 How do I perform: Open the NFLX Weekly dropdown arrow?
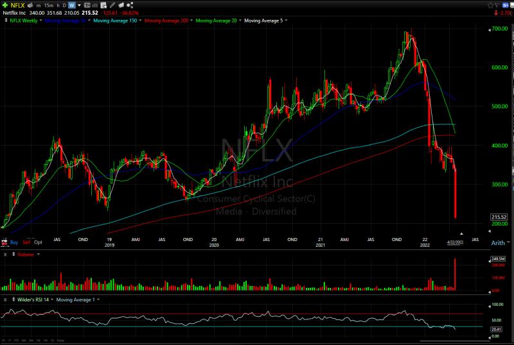click(x=40, y=21)
